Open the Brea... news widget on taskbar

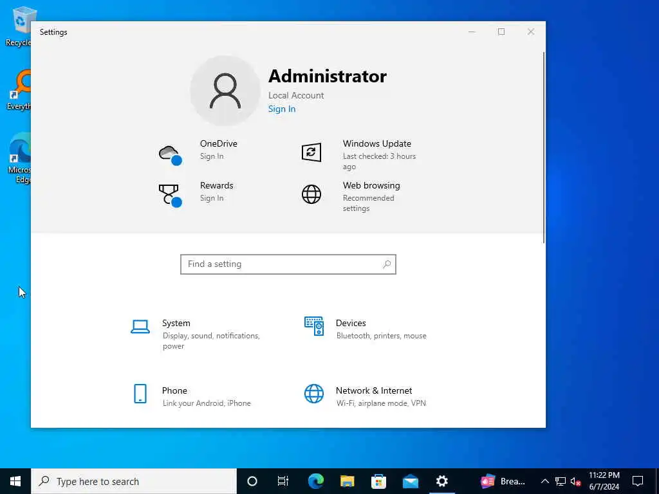pos(503,481)
